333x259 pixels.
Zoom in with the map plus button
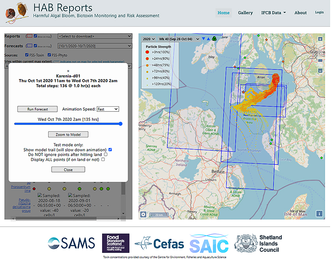click(x=320, y=39)
